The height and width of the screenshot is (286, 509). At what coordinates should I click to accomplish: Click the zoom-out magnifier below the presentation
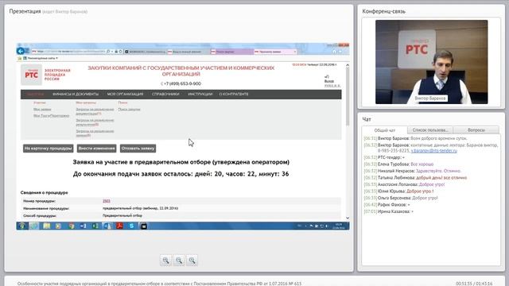tap(179, 261)
